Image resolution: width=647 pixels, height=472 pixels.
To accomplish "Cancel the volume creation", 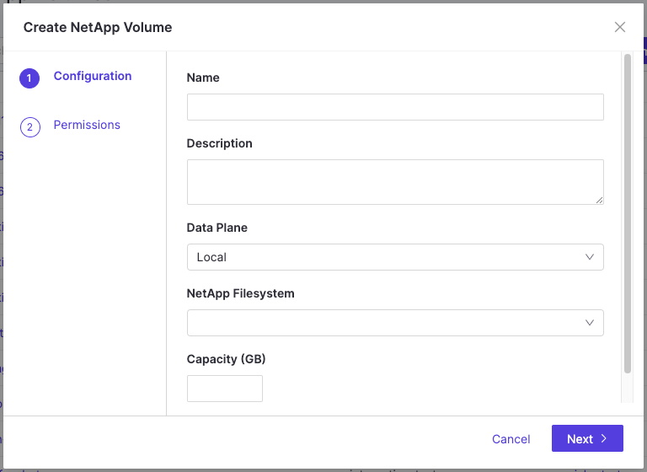I will (x=511, y=438).
